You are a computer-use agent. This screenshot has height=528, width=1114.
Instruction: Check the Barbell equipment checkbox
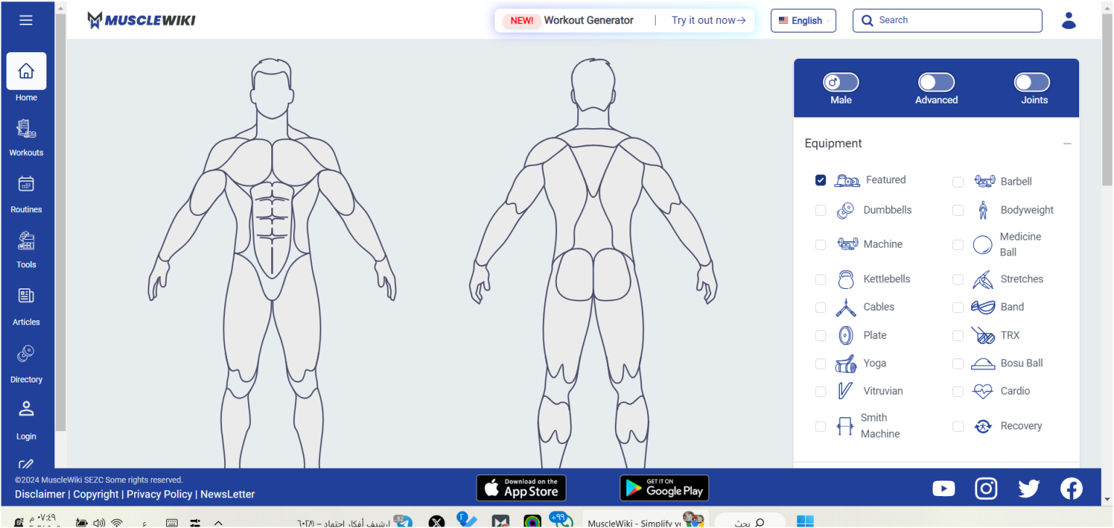click(958, 182)
